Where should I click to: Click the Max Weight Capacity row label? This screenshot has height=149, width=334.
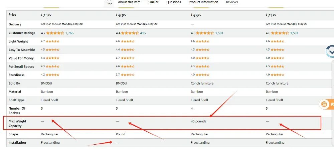[x=17, y=123]
